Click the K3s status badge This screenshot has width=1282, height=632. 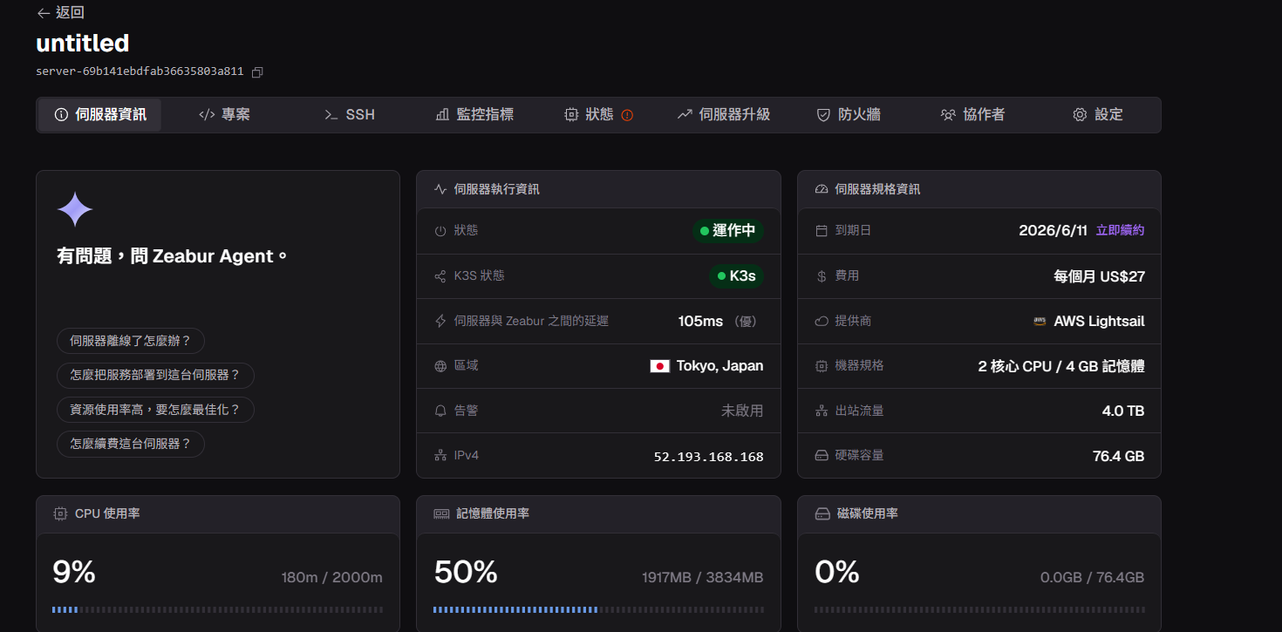point(737,276)
